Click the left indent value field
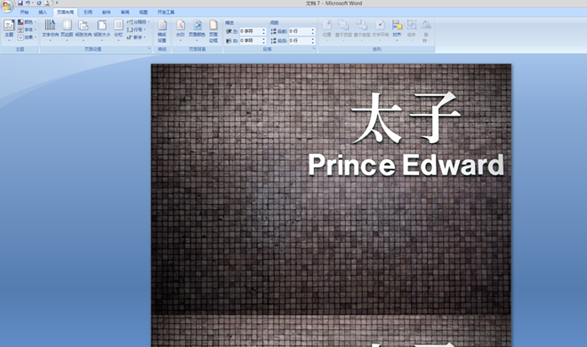 point(251,31)
